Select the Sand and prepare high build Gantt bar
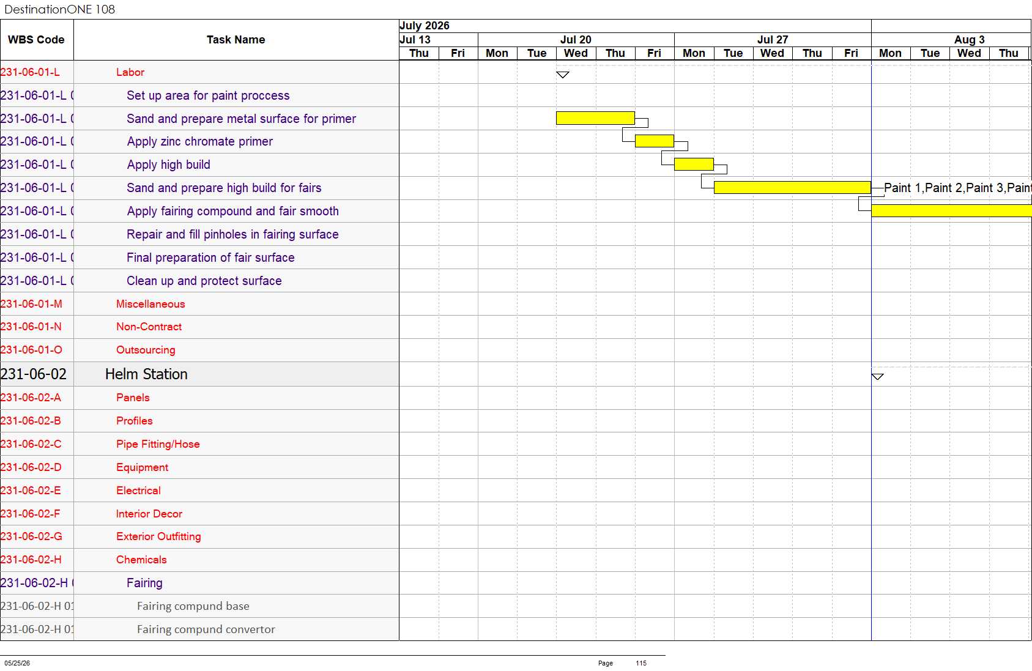 (x=792, y=187)
